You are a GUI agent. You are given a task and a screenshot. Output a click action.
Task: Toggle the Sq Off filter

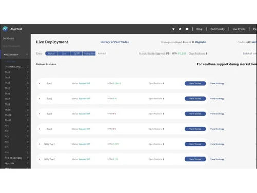pyautogui.click(x=77, y=54)
